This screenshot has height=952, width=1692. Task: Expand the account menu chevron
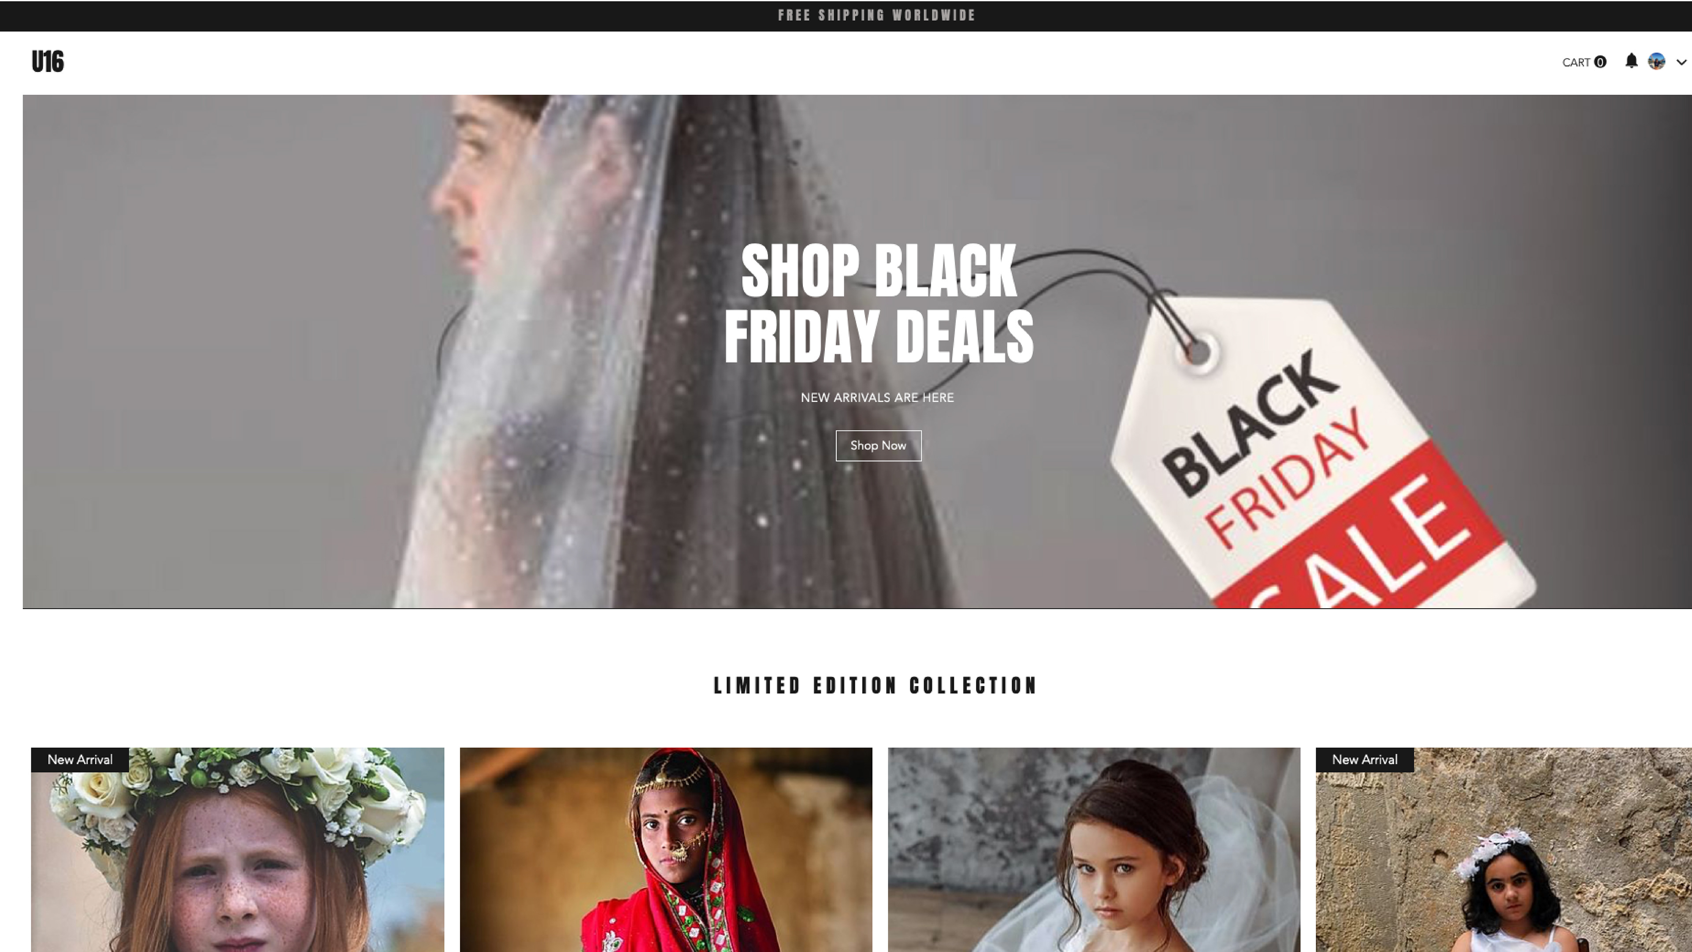coord(1681,63)
